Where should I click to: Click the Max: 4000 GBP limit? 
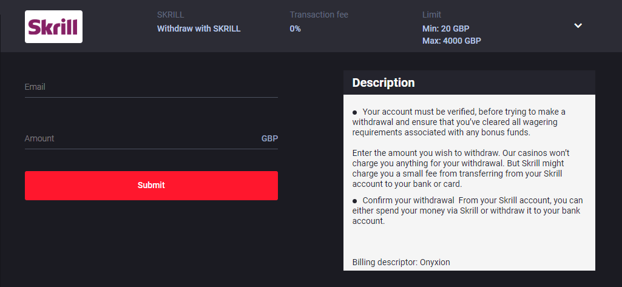click(x=451, y=41)
